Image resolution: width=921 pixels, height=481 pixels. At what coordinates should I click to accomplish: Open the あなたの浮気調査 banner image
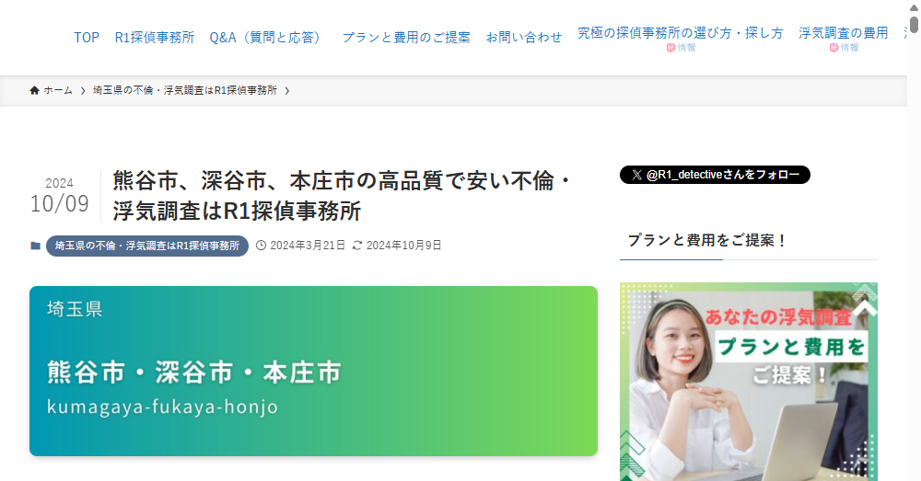748,382
